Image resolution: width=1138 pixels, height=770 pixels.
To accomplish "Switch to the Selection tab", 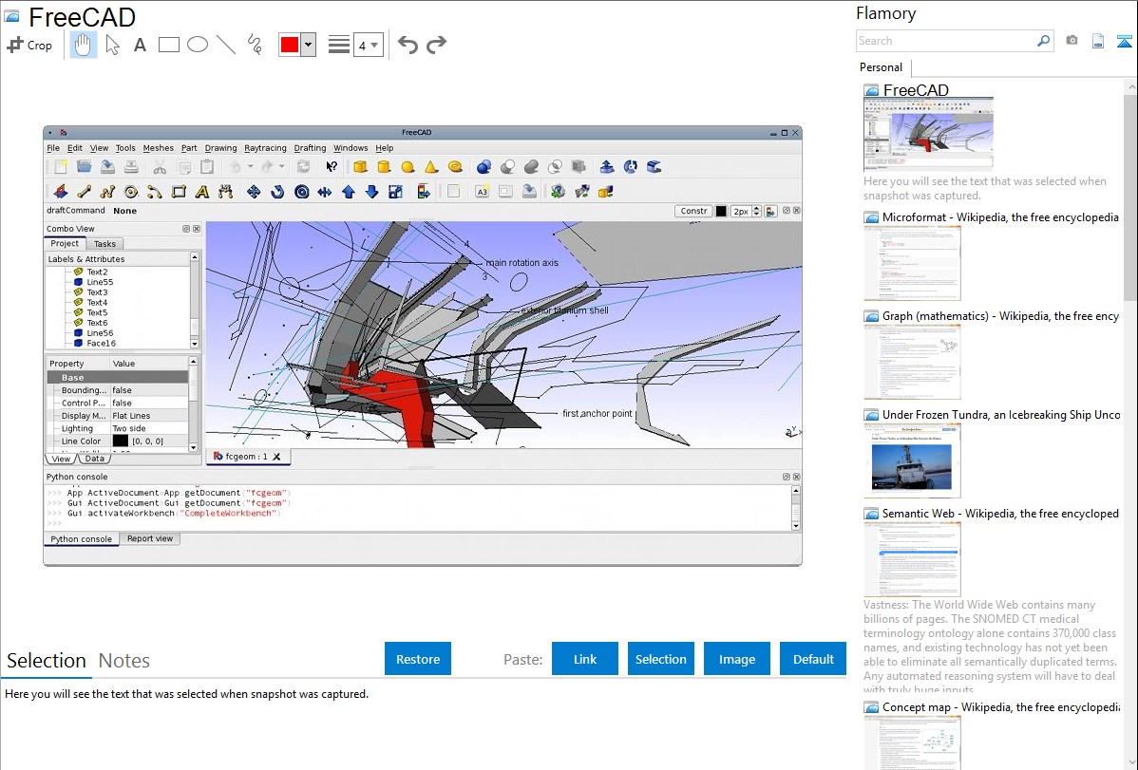I will click(47, 661).
